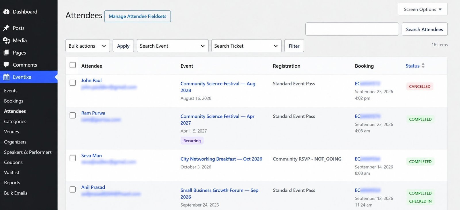View Reports from the sidebar
This screenshot has width=460, height=210.
[12, 183]
